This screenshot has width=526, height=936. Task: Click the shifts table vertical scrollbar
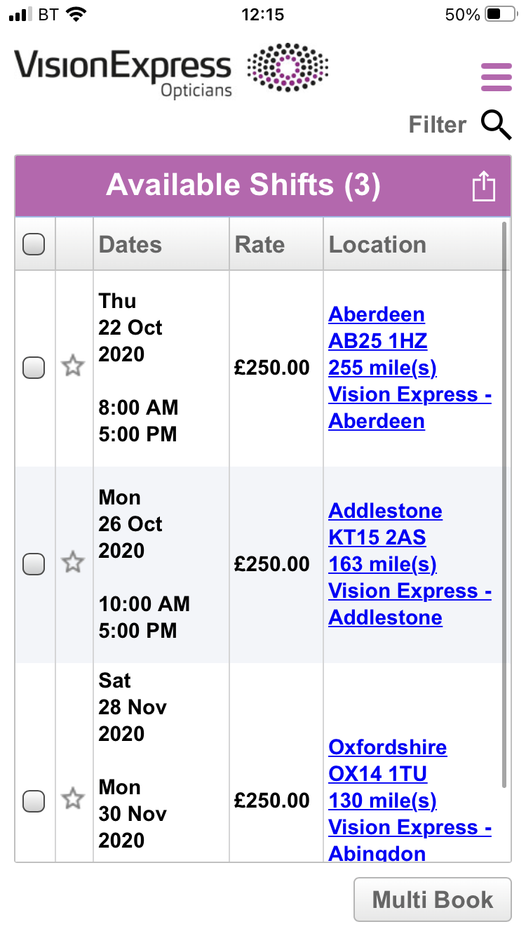[x=504, y=505]
